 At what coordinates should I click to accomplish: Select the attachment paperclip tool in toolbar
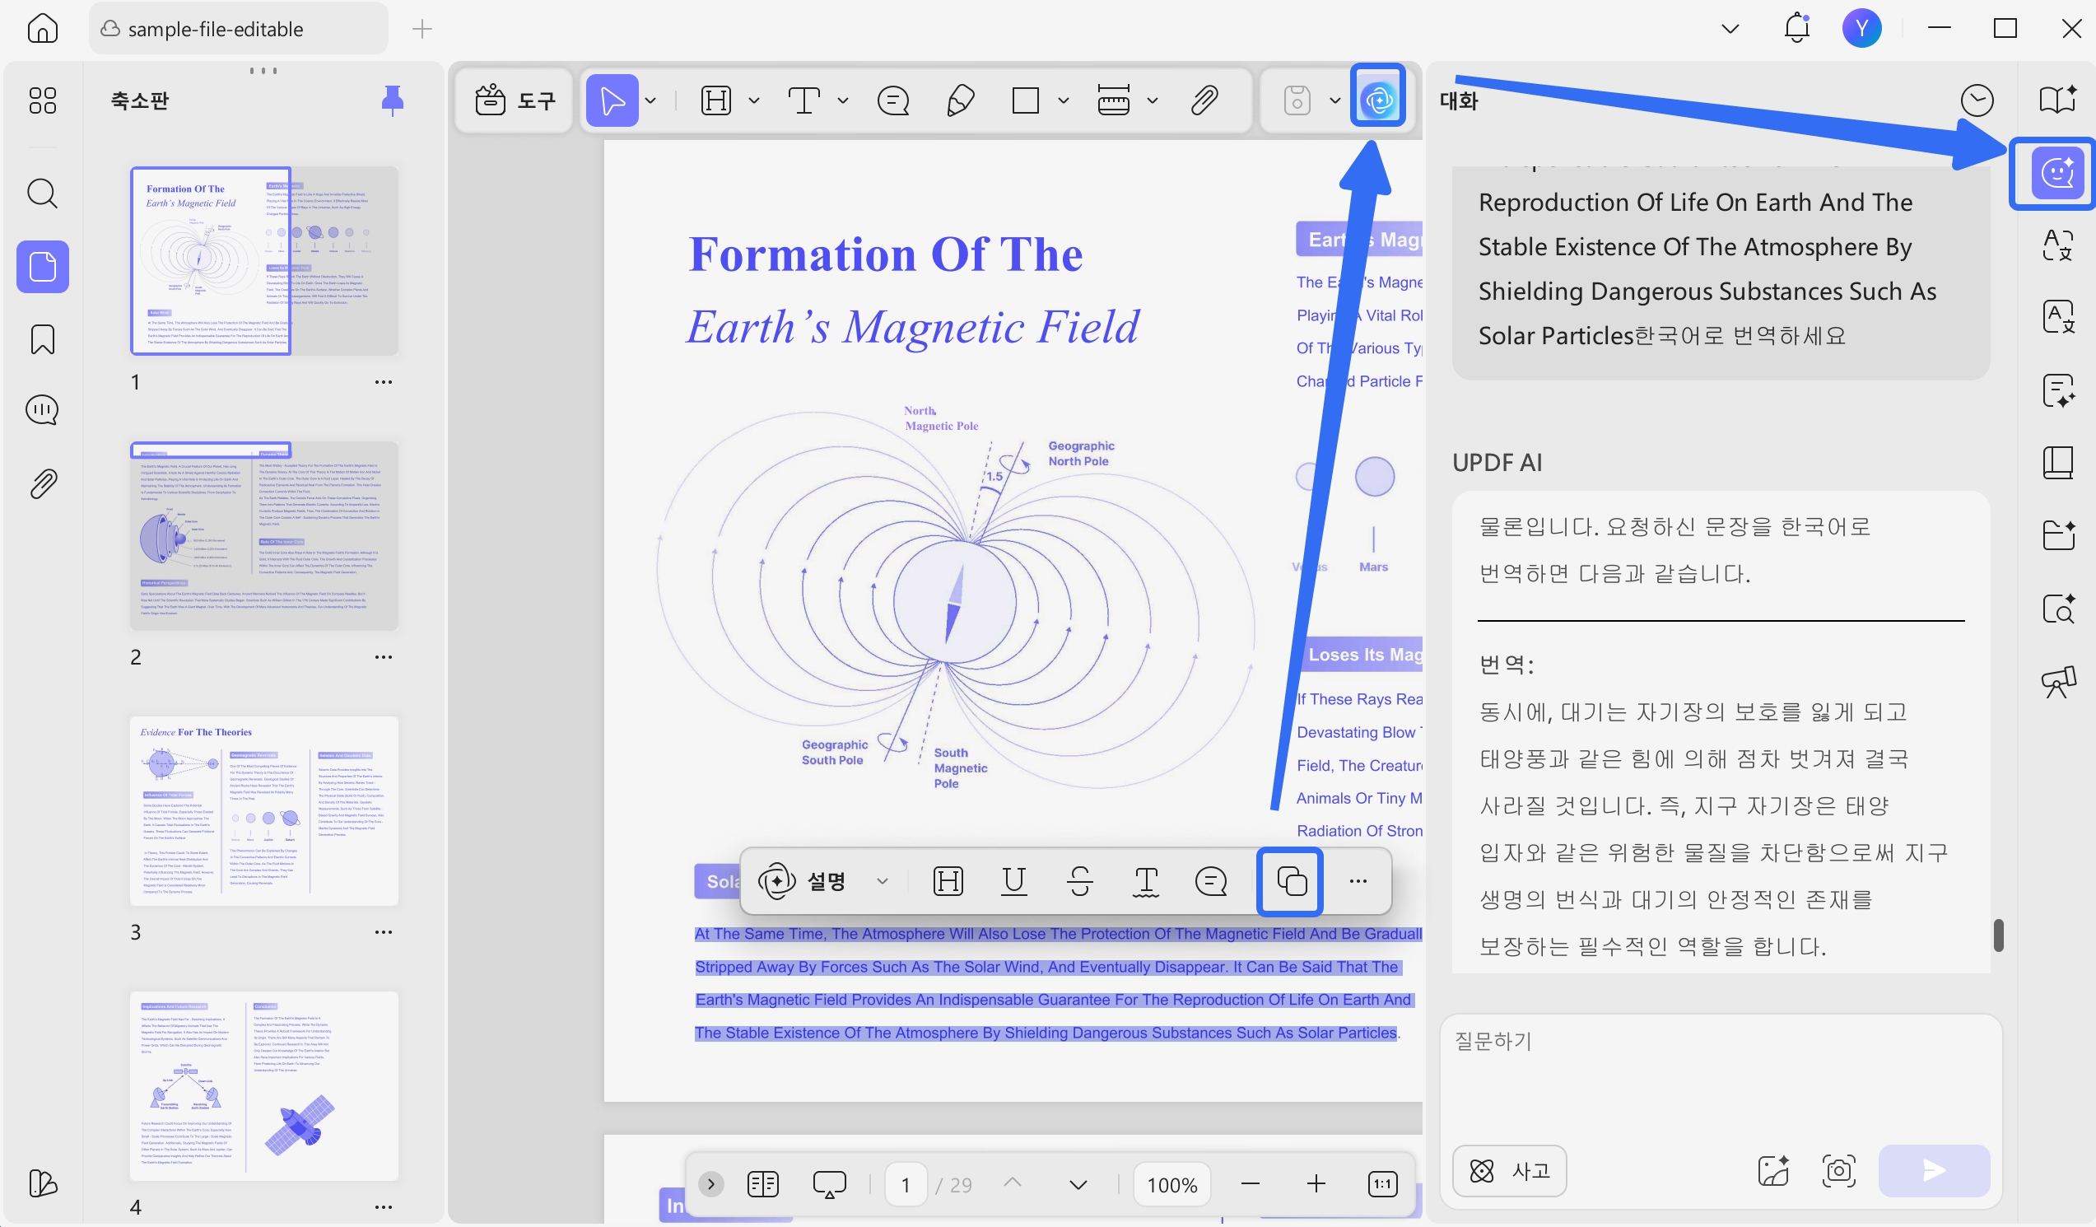1205,100
